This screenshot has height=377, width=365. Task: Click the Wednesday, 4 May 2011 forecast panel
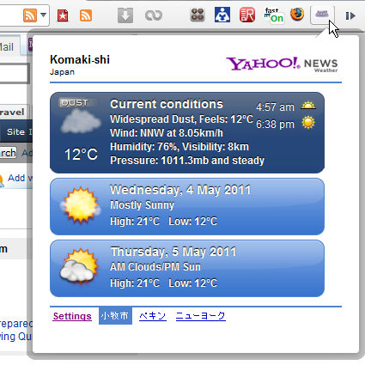pyautogui.click(x=187, y=206)
